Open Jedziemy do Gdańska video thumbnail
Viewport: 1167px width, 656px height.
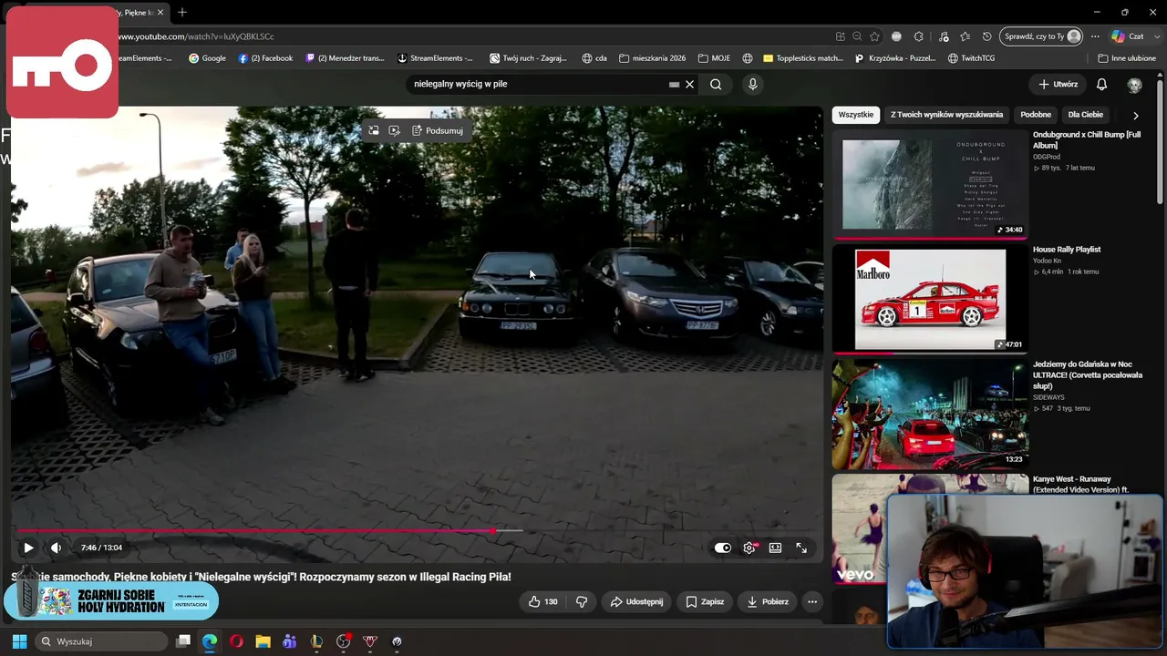point(930,414)
